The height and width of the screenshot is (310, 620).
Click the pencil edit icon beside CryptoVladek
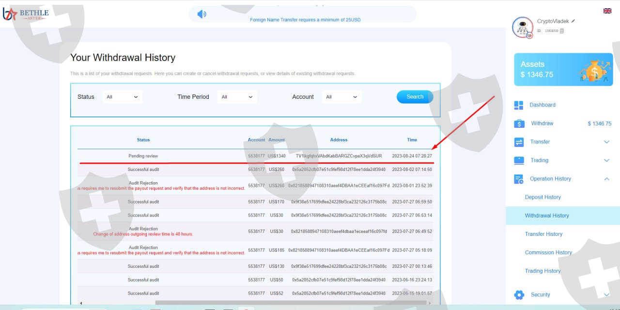573,21
